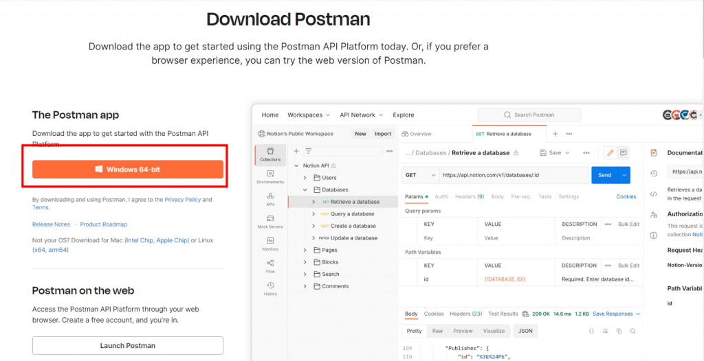Select the Flow sidebar icon
This screenshot has height=361, width=704.
click(270, 267)
